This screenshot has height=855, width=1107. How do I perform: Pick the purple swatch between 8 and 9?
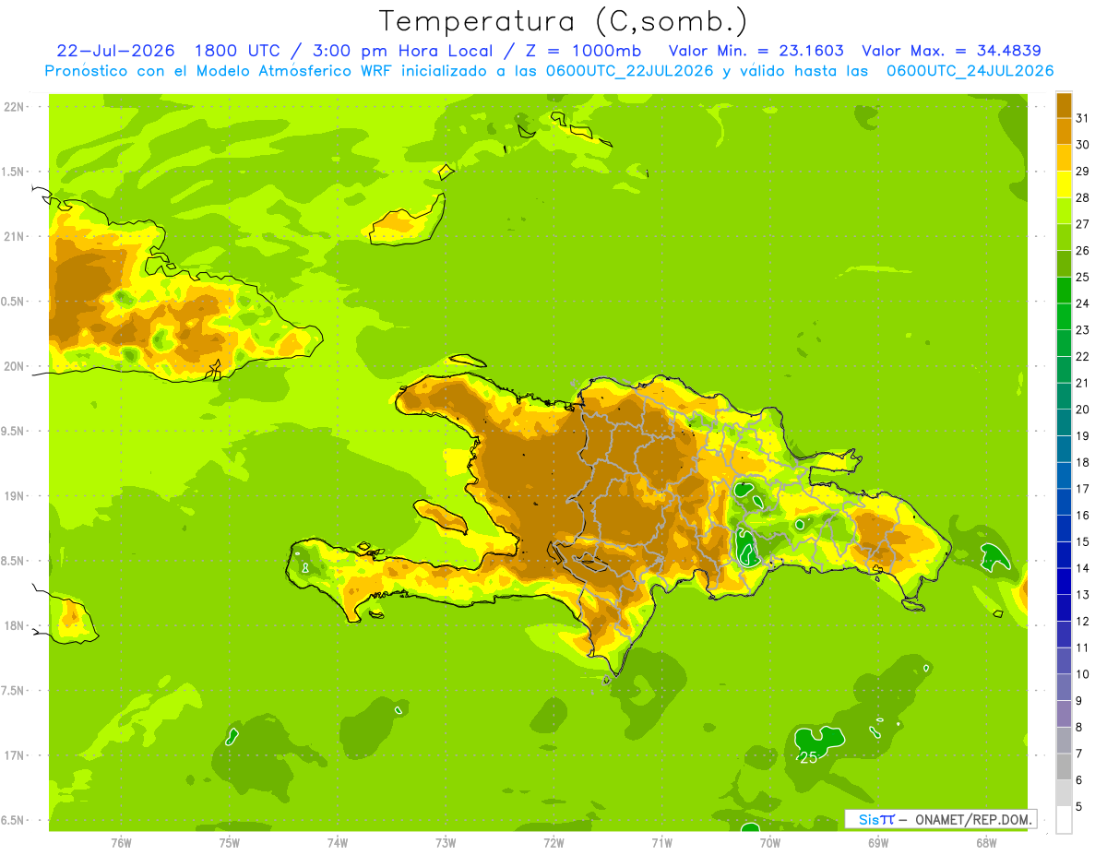tap(1064, 715)
